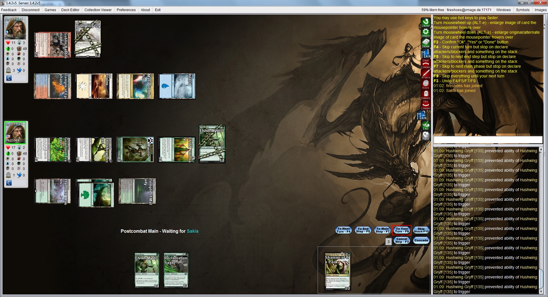
Task: Open the Feedback menu
Action: 9,10
